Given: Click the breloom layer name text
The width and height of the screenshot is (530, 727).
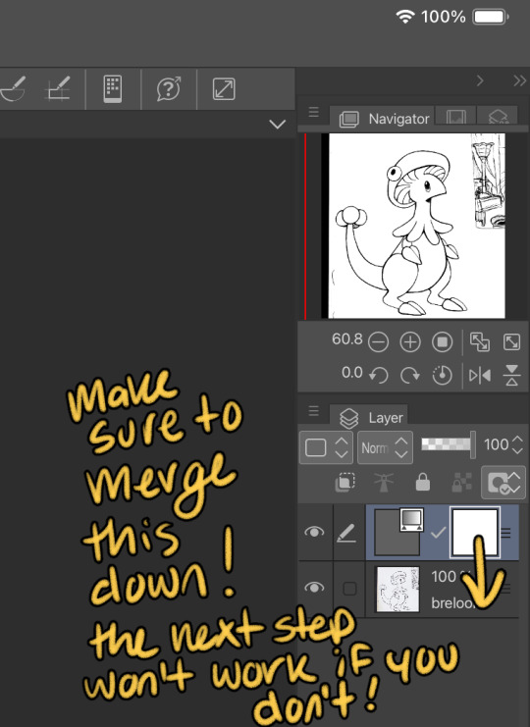Looking at the screenshot, I should click(x=452, y=602).
